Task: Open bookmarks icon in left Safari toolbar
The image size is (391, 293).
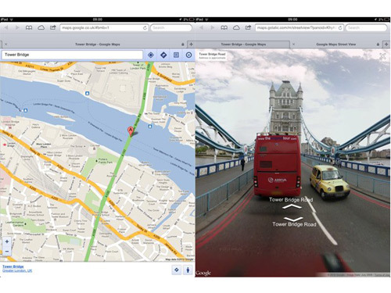Action: tap(29, 27)
